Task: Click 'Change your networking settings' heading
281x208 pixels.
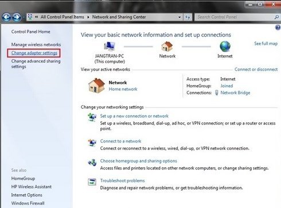Action: (x=112, y=107)
